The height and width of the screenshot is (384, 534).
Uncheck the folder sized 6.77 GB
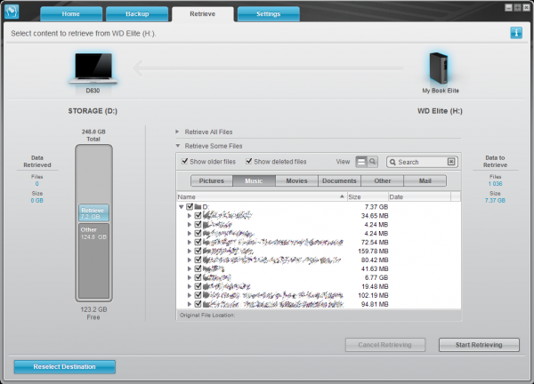click(198, 277)
